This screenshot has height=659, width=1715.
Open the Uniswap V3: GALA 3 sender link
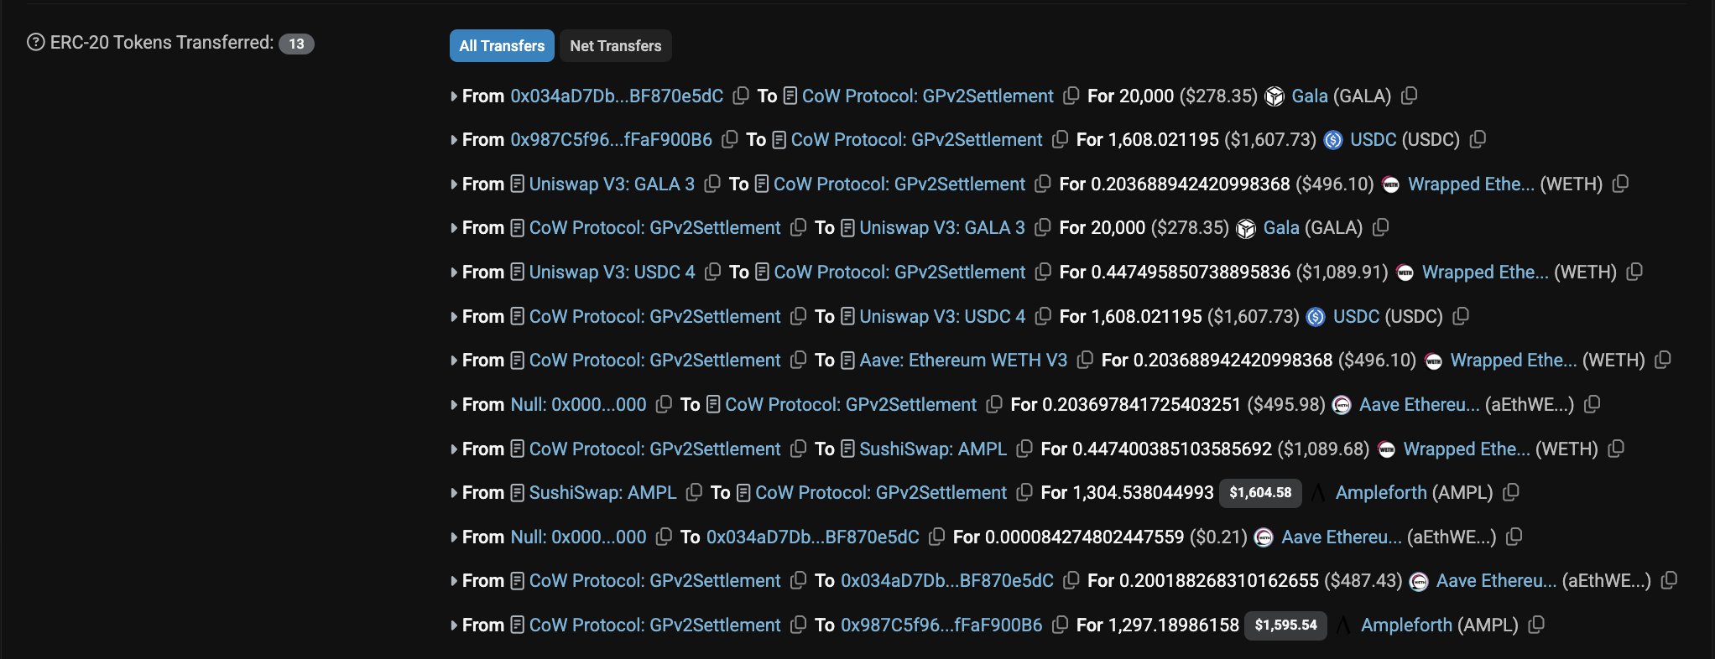point(612,184)
